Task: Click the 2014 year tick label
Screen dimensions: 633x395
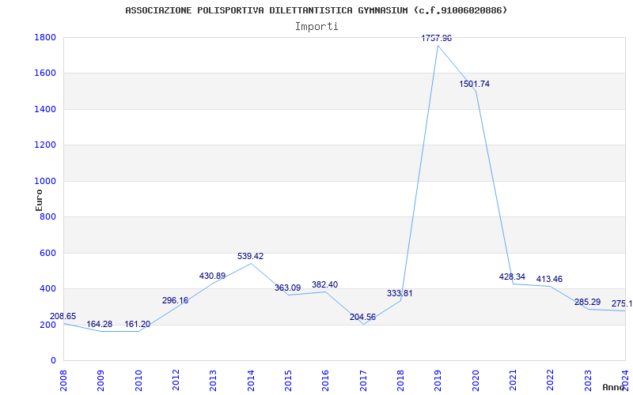Action: [251, 381]
